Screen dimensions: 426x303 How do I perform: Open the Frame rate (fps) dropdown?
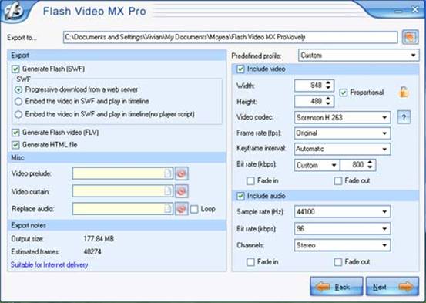pyautogui.click(x=342, y=133)
